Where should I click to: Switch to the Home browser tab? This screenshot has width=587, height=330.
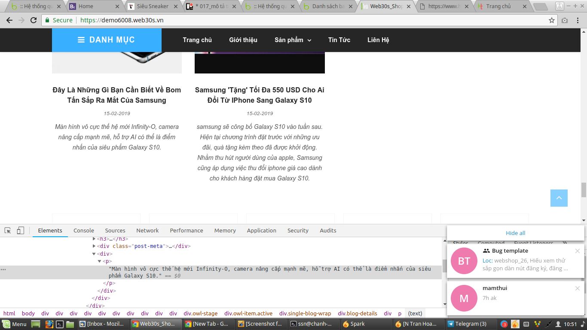point(95,6)
